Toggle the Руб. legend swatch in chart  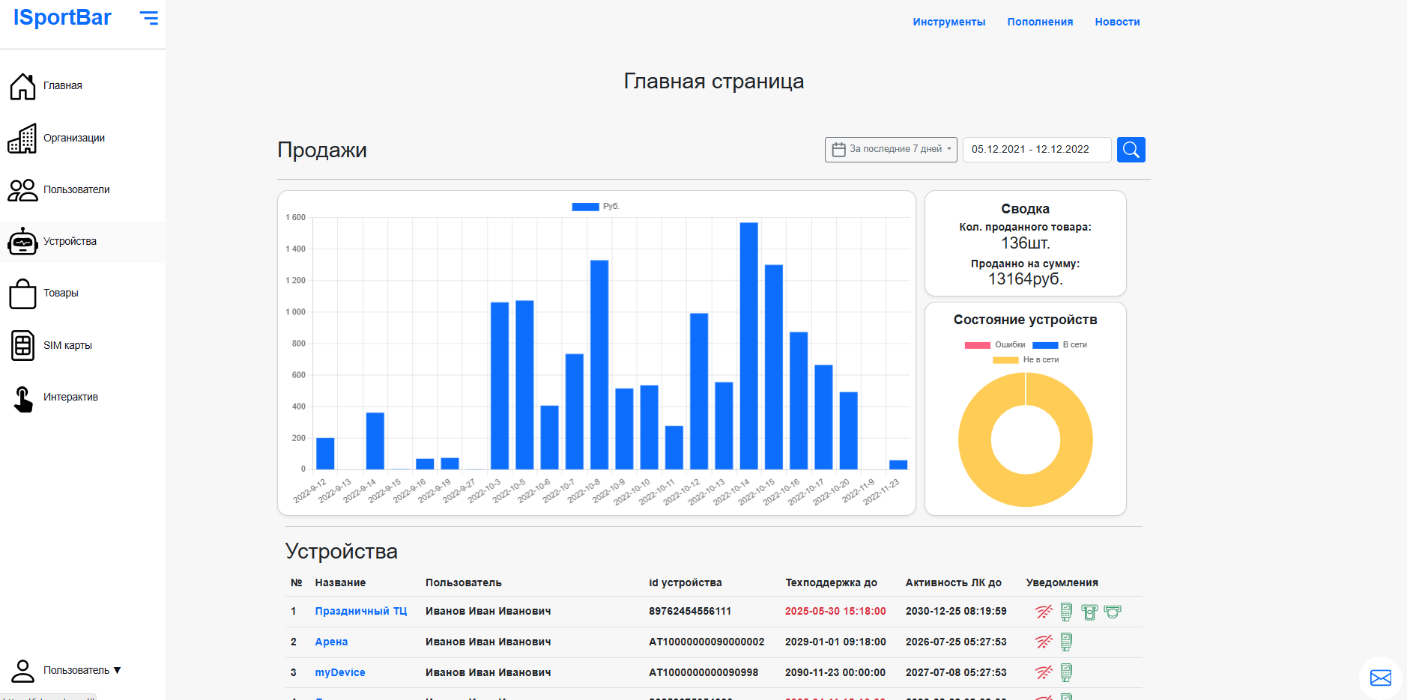point(585,207)
